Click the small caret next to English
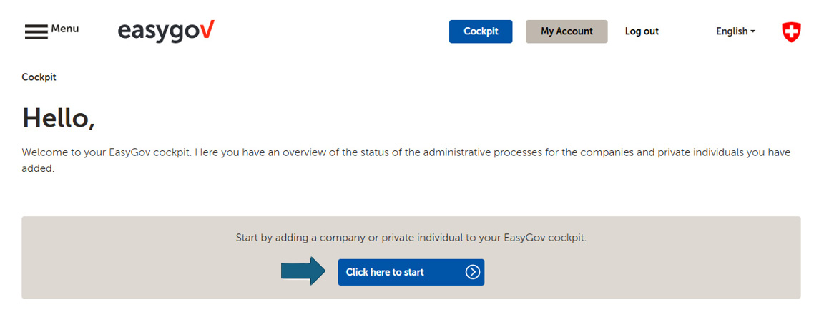The image size is (824, 320). click(x=752, y=31)
